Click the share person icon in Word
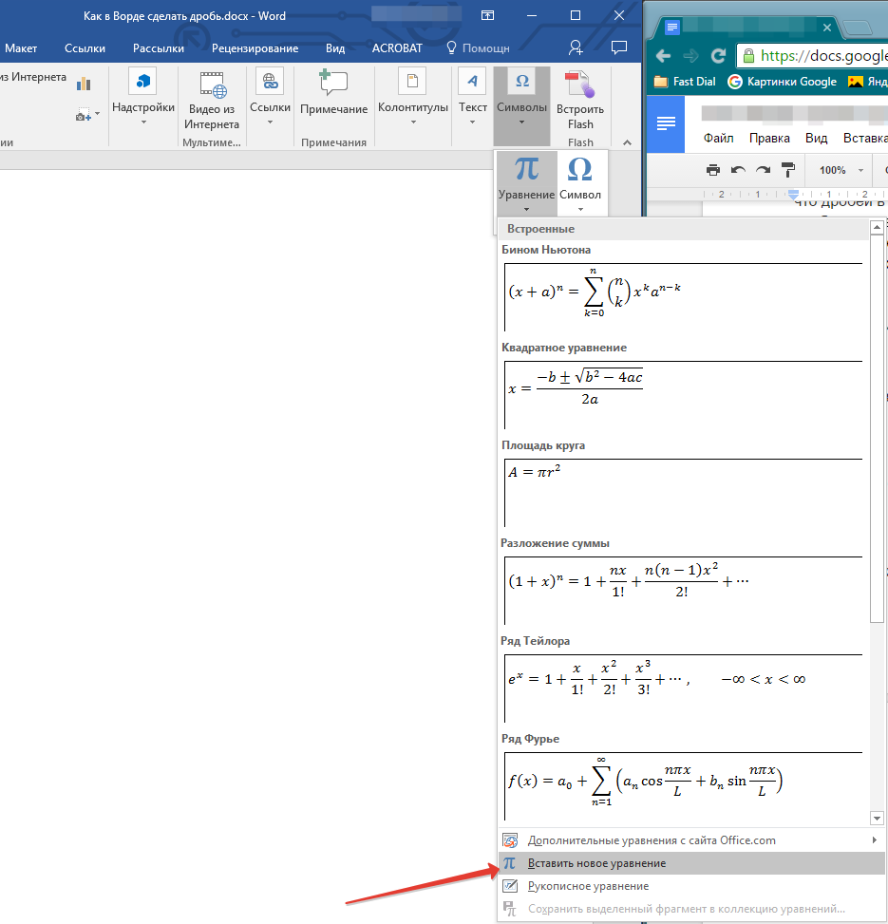 [x=576, y=47]
